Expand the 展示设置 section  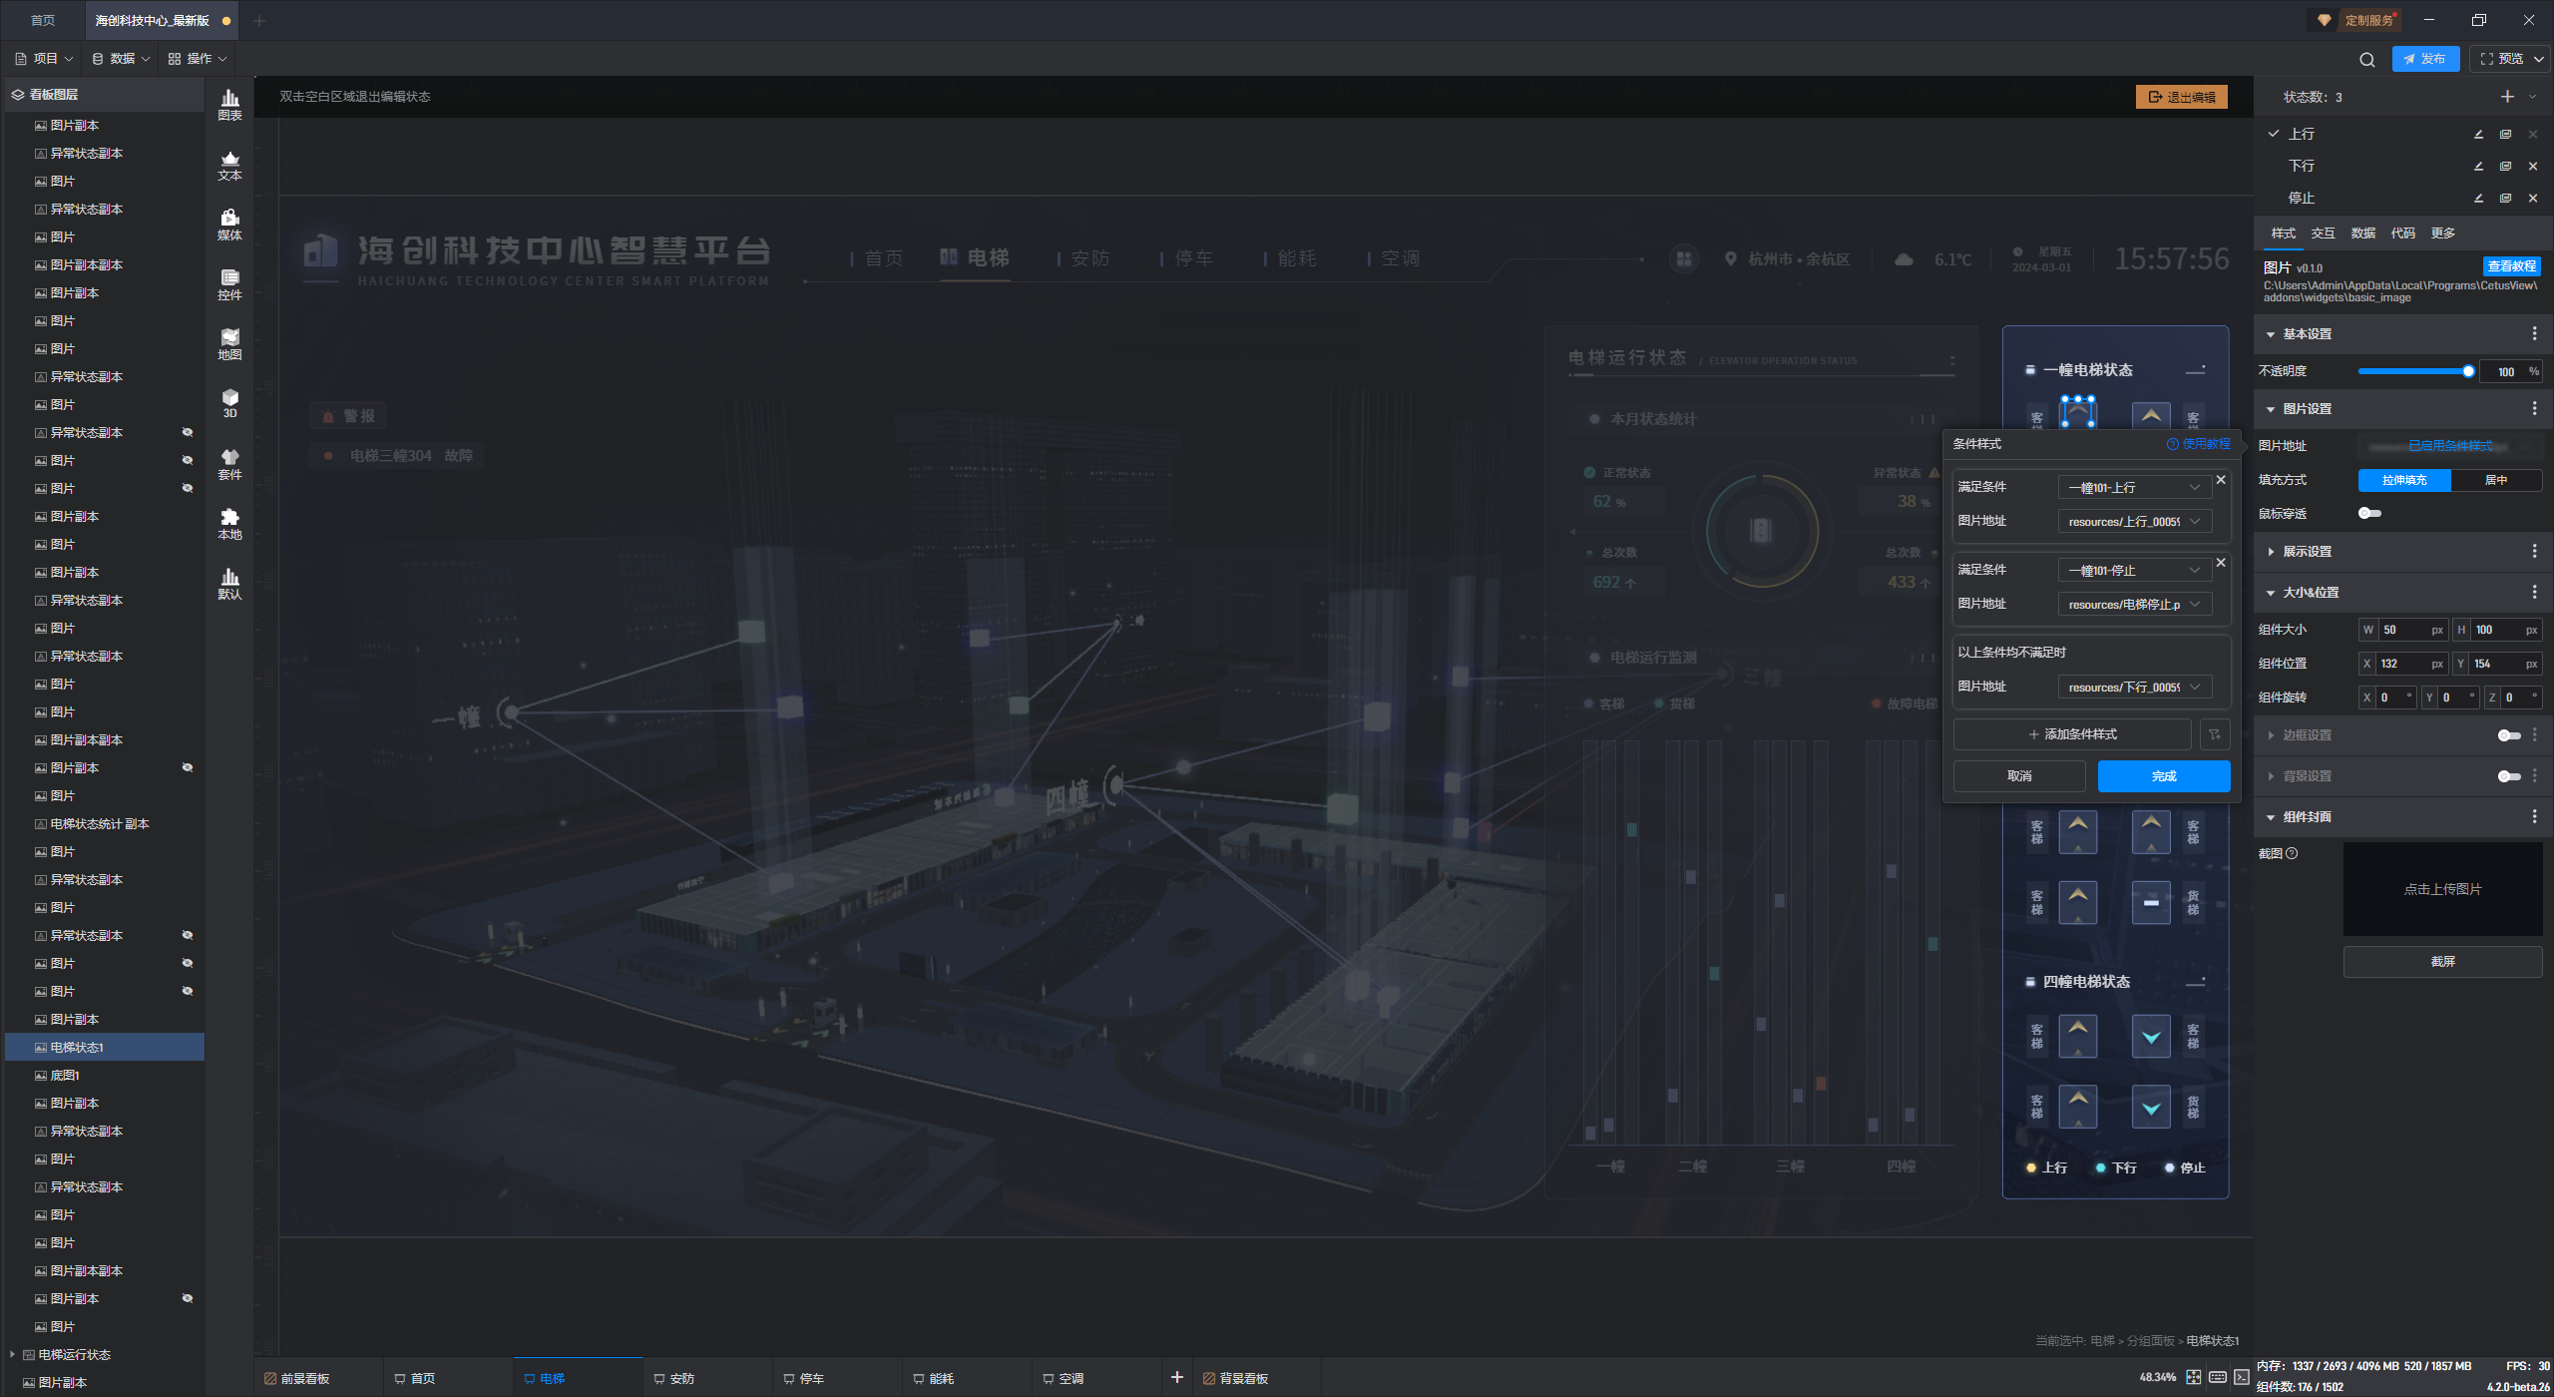pos(2307,552)
